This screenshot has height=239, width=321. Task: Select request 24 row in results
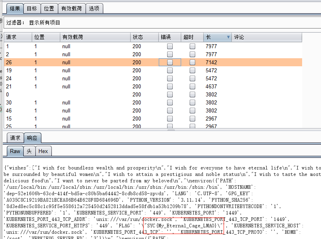coord(80,78)
